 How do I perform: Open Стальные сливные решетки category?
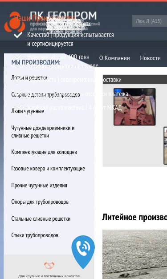(x=41, y=218)
